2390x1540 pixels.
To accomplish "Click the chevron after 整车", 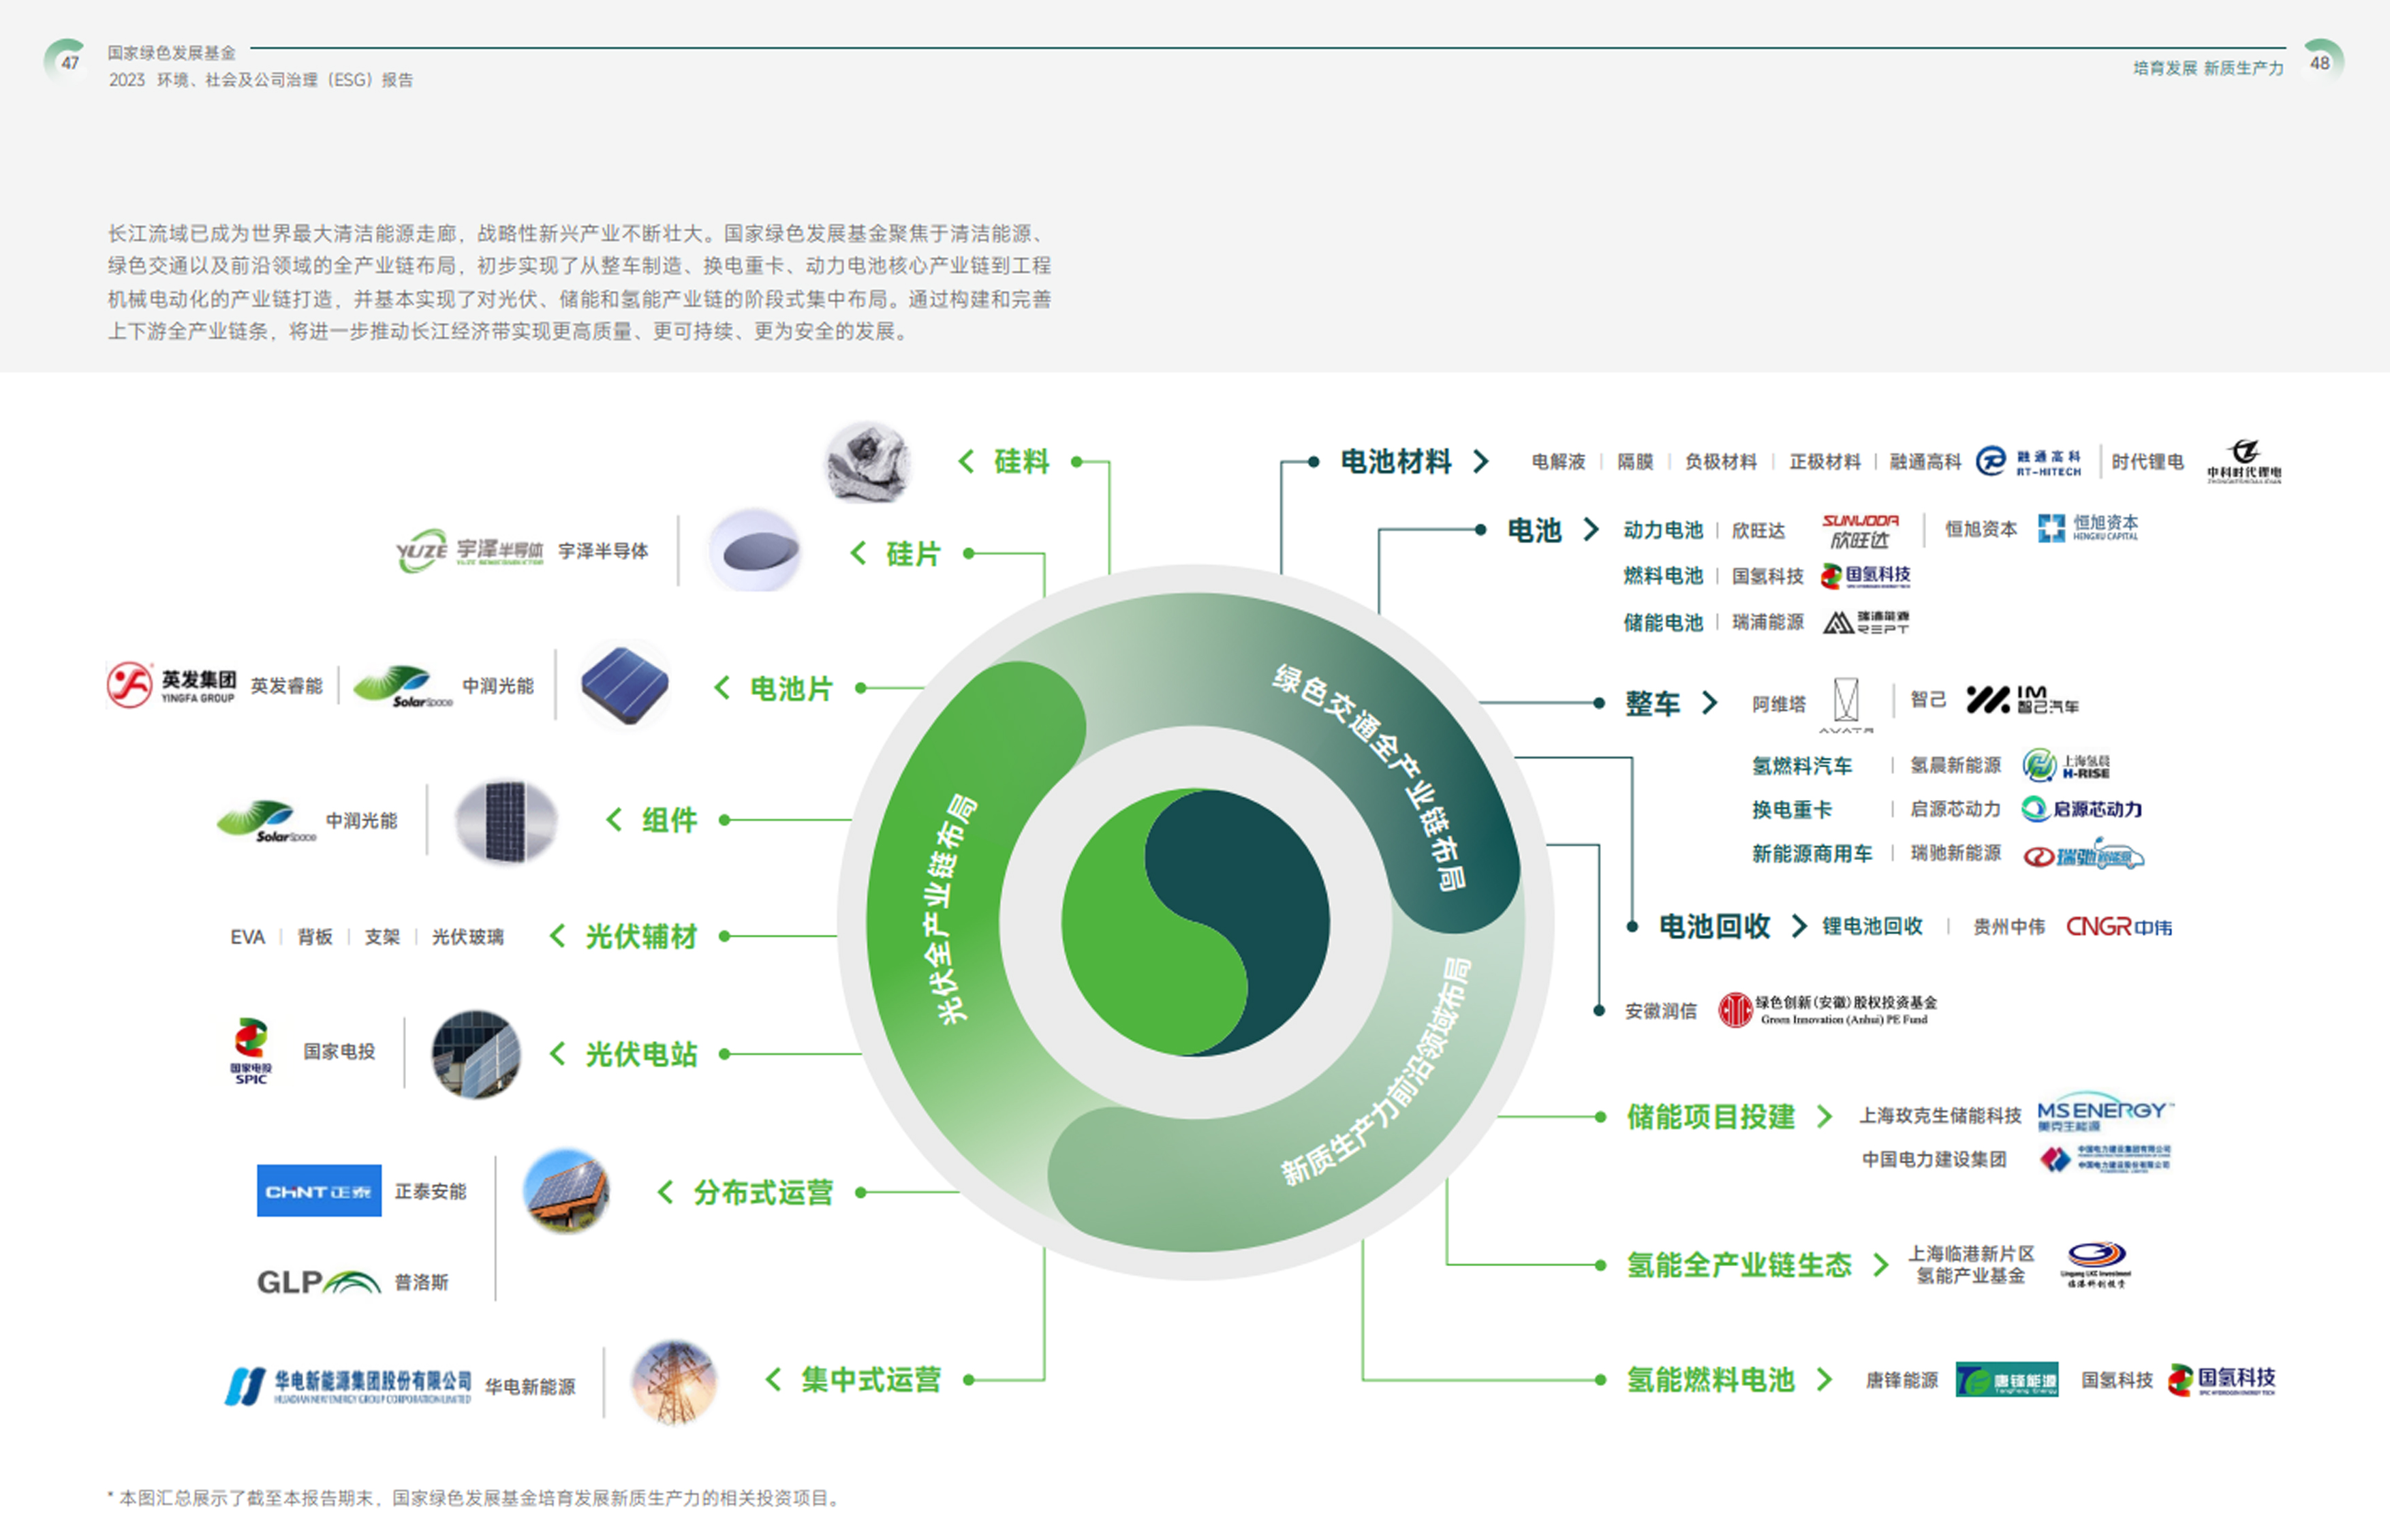I will [1710, 703].
